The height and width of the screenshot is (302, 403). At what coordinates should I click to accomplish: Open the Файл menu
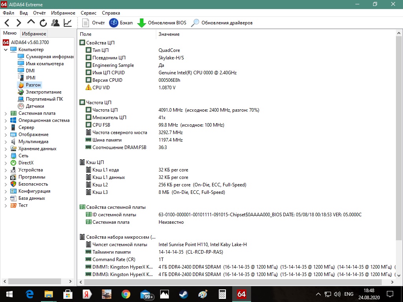(9, 13)
